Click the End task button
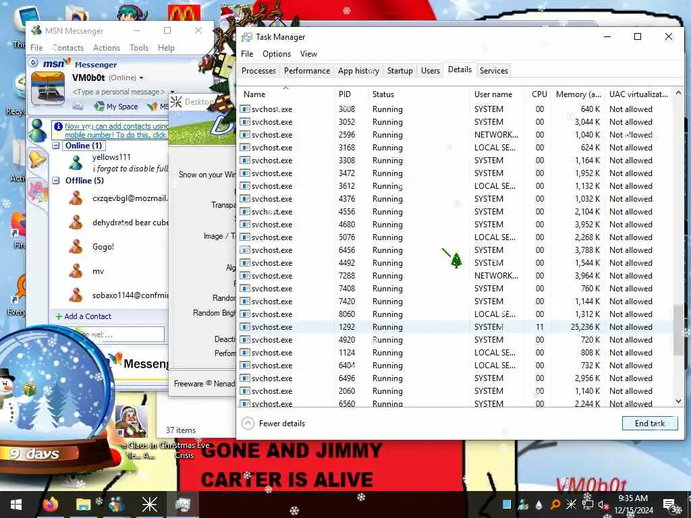This screenshot has width=691, height=518. click(x=650, y=424)
